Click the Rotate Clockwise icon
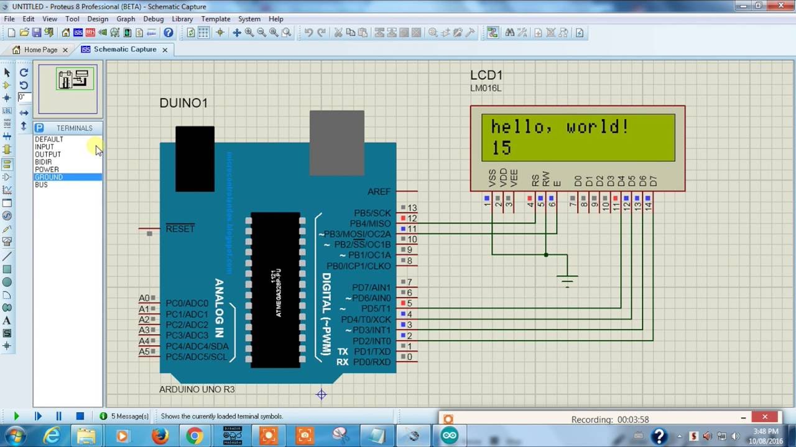This screenshot has height=447, width=796. (24, 73)
